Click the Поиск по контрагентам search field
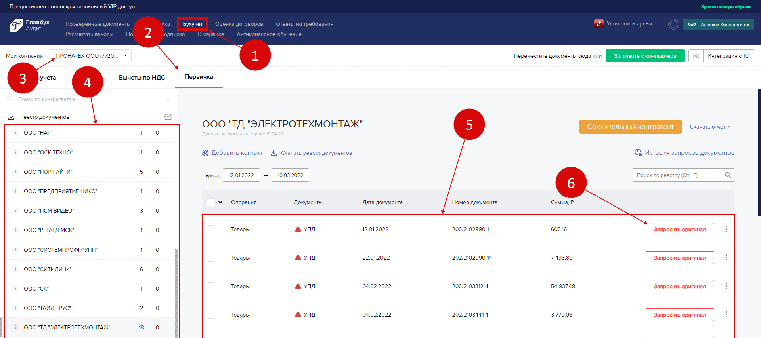This screenshot has height=338, width=761. point(89,99)
